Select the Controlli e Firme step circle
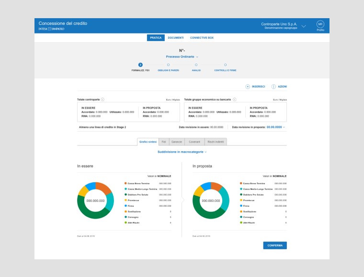The height and width of the screenshot is (277, 364). (x=225, y=65)
